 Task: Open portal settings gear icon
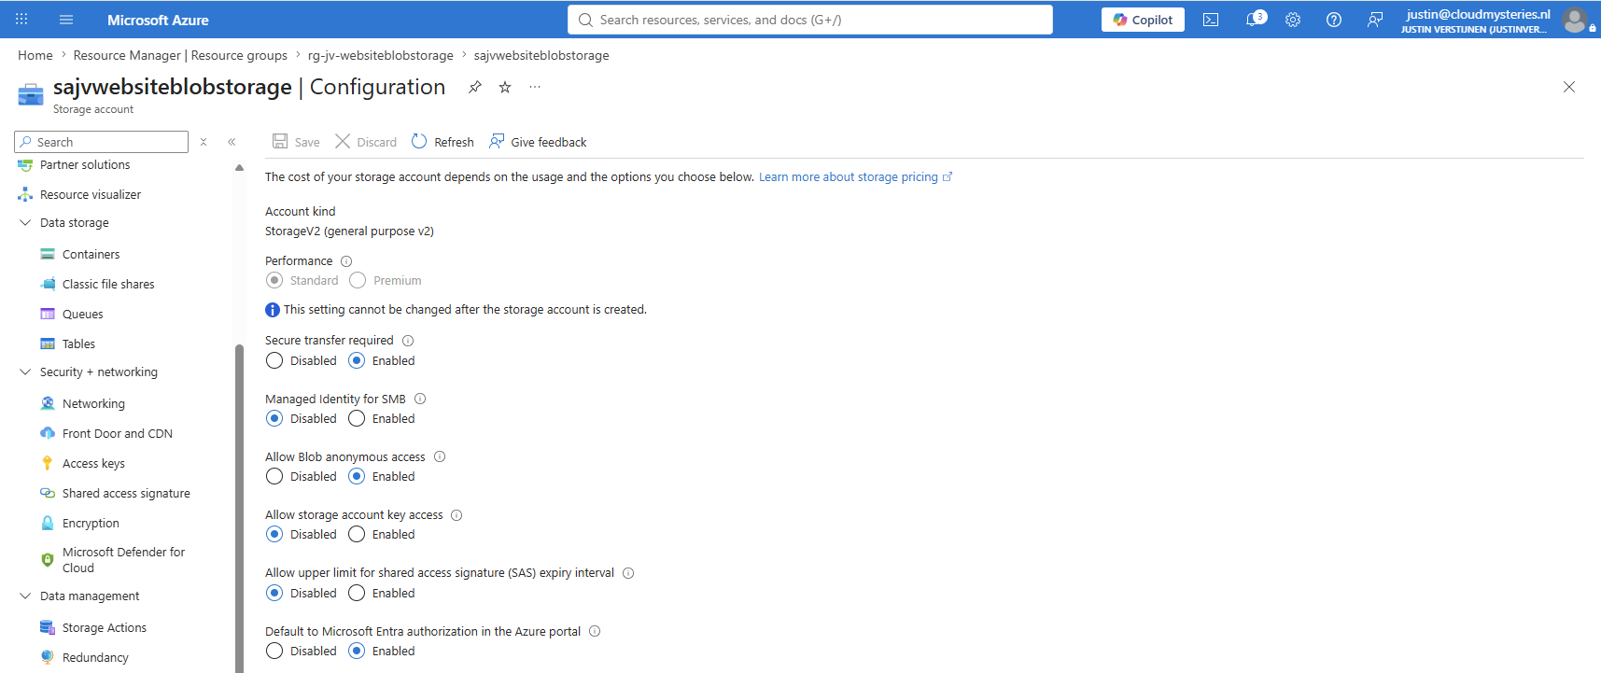1293,20
